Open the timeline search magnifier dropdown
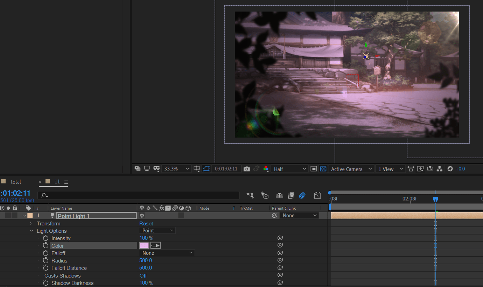483x287 pixels. tap(44, 196)
